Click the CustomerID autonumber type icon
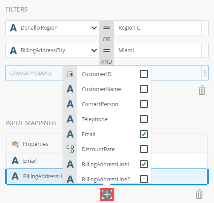 coord(70,74)
